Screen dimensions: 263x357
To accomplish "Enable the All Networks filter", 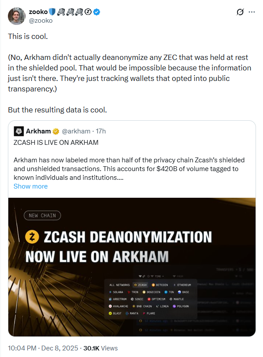I will (119, 284).
